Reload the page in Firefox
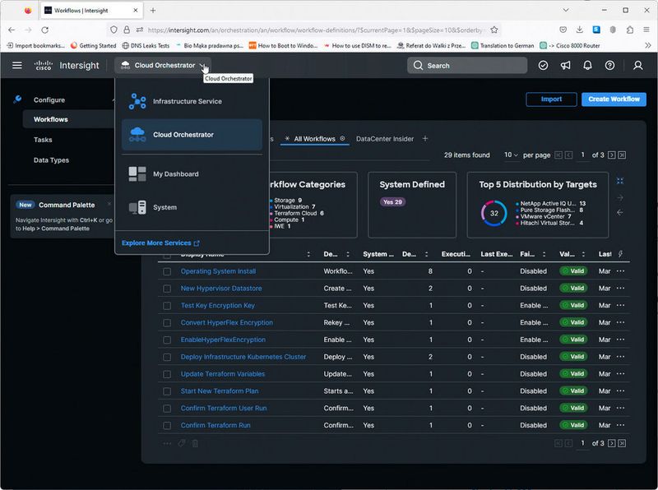The image size is (658, 490). [45, 30]
